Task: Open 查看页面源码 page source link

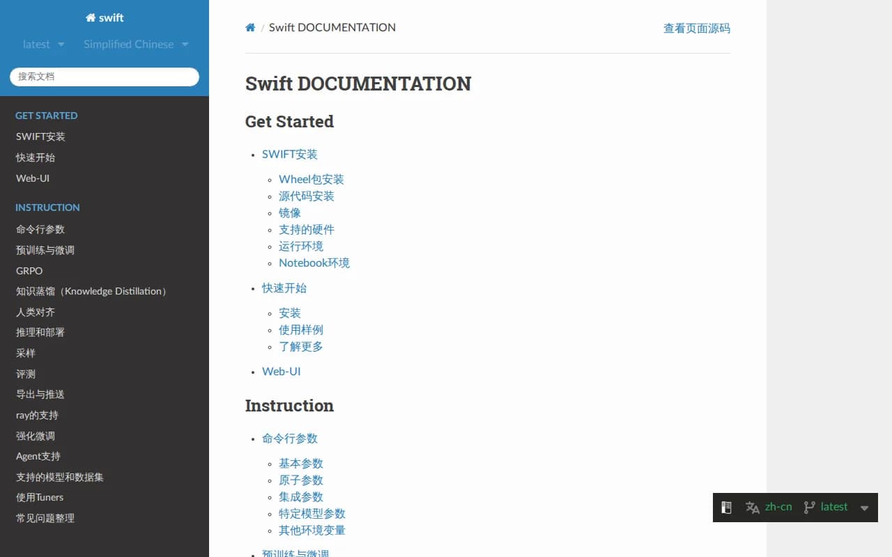Action: coord(697,29)
